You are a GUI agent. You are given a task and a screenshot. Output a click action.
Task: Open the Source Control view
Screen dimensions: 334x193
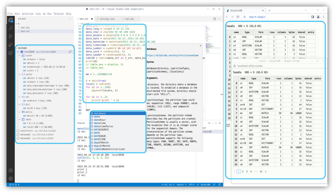point(11,37)
